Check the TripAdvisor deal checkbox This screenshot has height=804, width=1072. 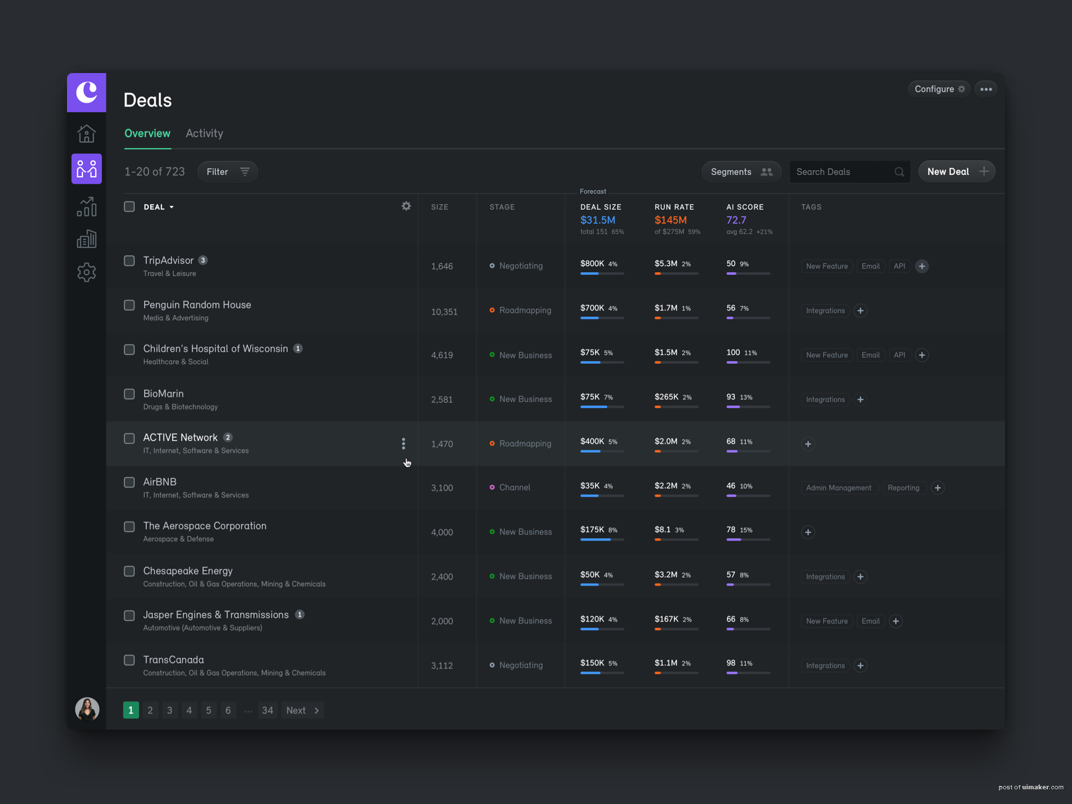pyautogui.click(x=129, y=261)
